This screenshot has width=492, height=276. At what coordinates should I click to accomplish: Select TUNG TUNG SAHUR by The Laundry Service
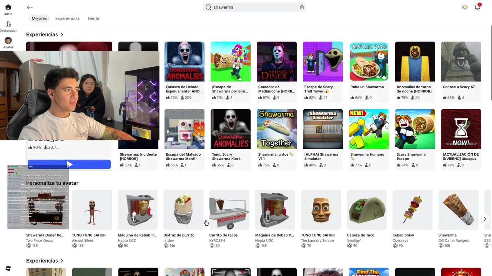pyautogui.click(x=321, y=210)
